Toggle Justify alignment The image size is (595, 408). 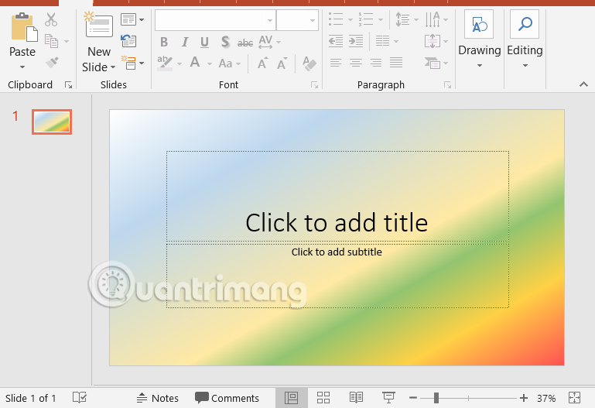click(396, 62)
